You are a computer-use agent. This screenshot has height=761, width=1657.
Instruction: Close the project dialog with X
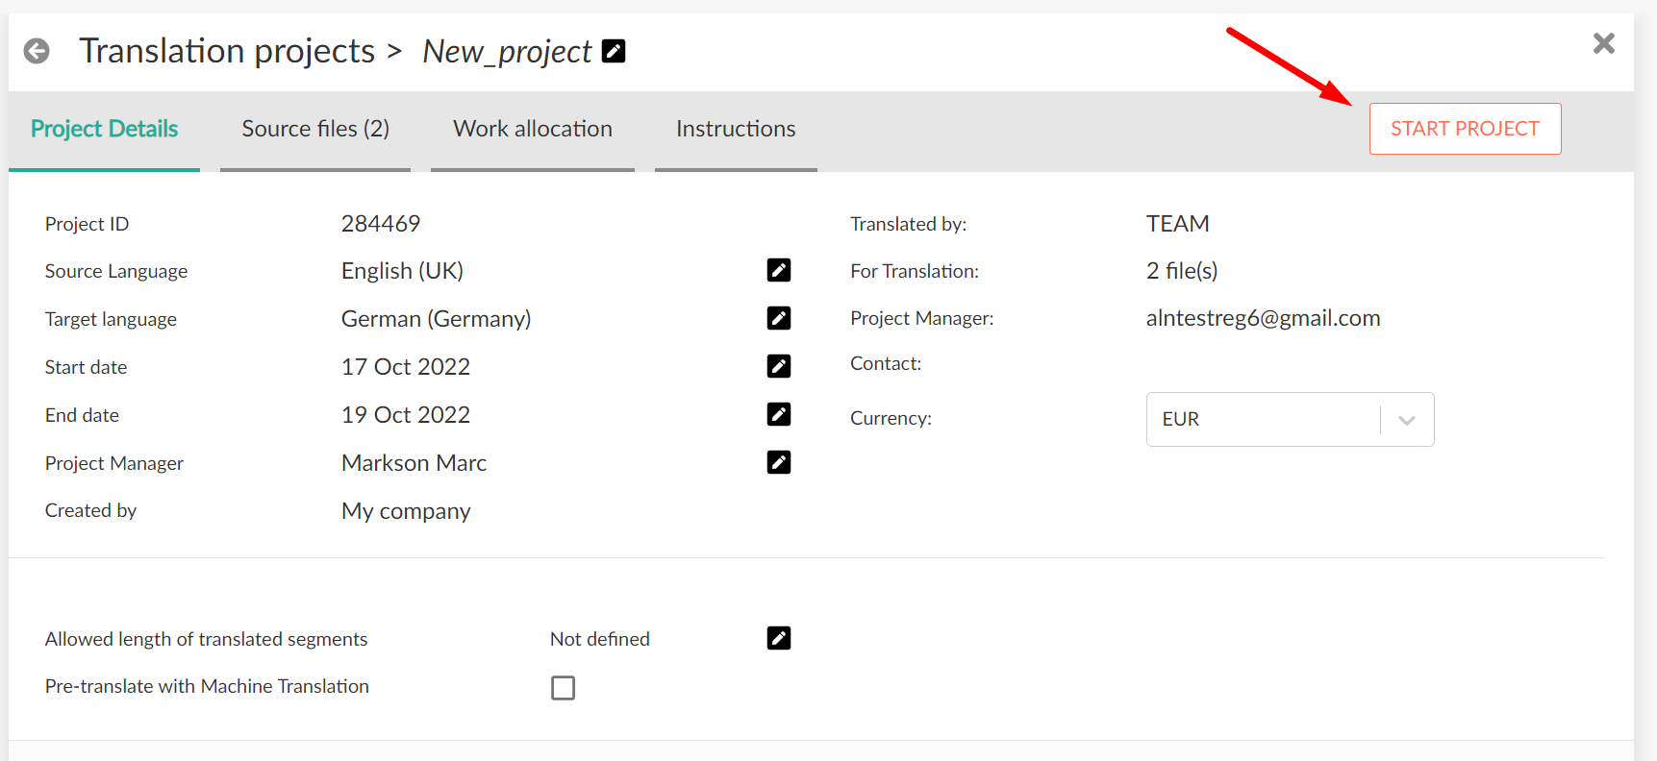pyautogui.click(x=1603, y=43)
